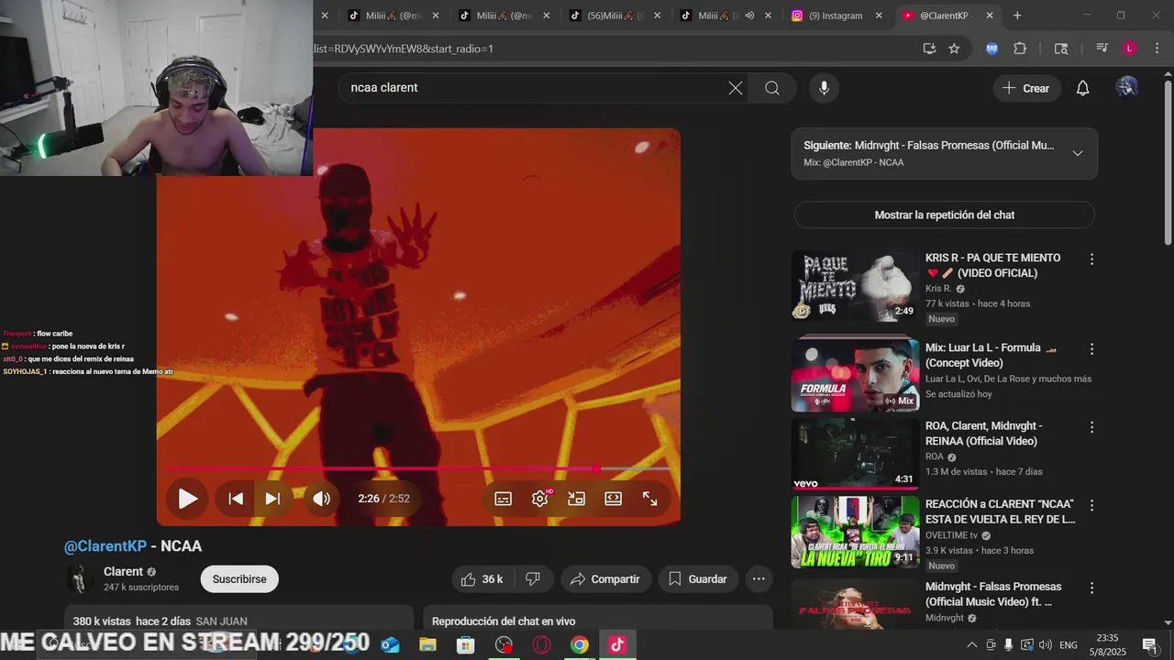Screen dimensions: 1174x660
Task: Click the magnifier search button
Action: (772, 88)
